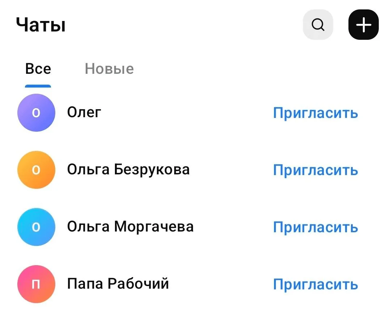Click first name Ольга beside Моргачева
Image resolution: width=390 pixels, height=314 pixels.
[x=88, y=227]
